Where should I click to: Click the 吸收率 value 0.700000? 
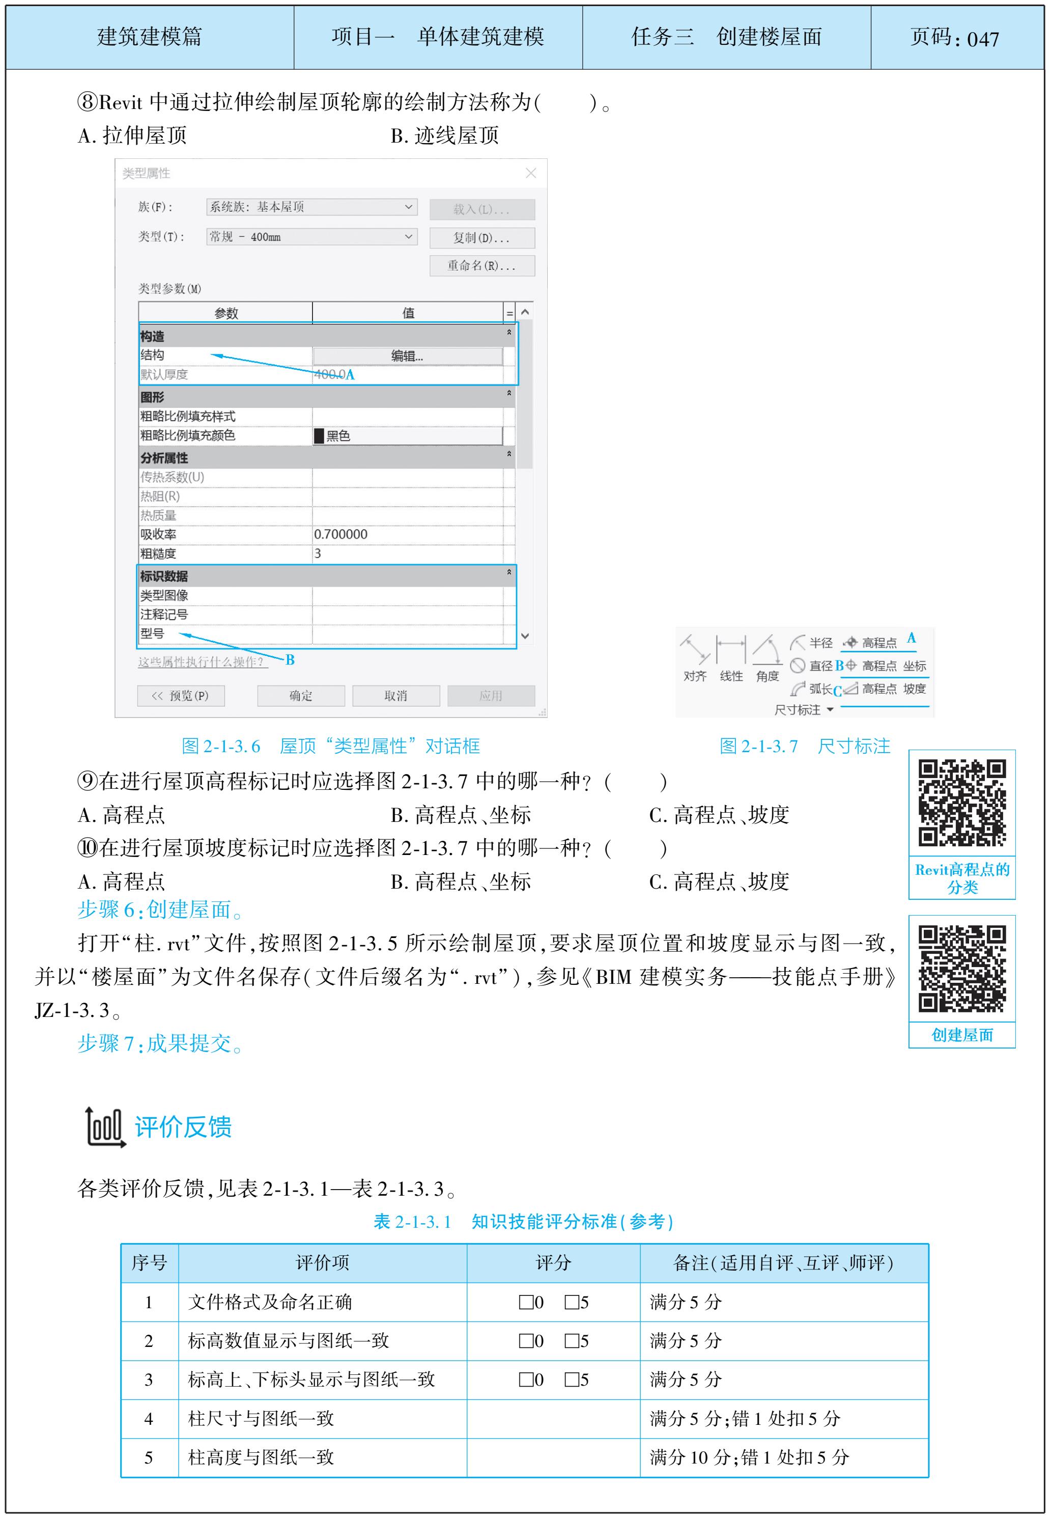407,534
